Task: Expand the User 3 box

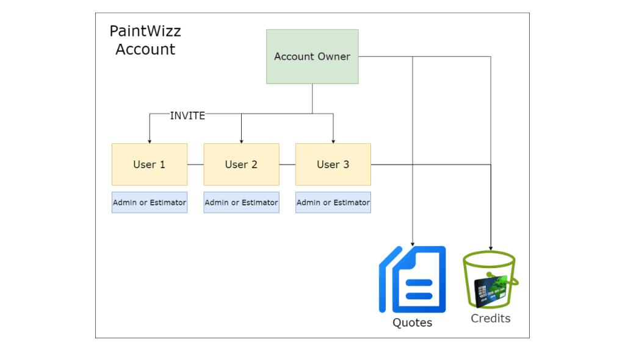Action: coord(333,164)
